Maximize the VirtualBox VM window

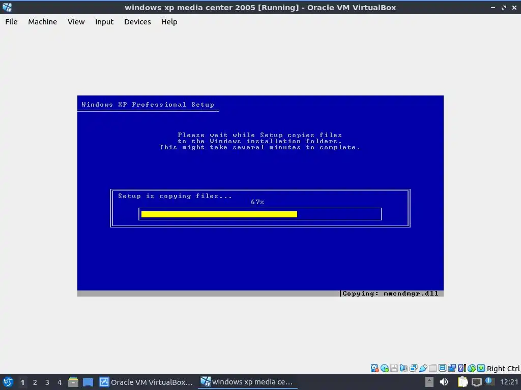coord(504,7)
